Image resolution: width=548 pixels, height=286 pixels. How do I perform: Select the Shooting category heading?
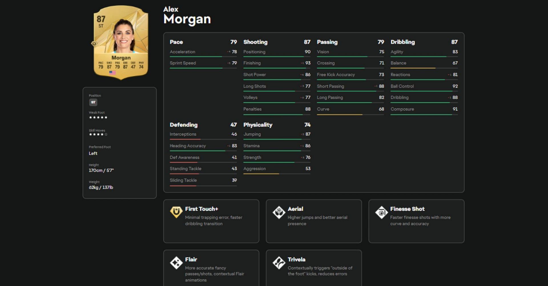(255, 42)
